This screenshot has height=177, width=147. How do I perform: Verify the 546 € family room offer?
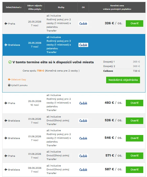[x=135, y=138]
